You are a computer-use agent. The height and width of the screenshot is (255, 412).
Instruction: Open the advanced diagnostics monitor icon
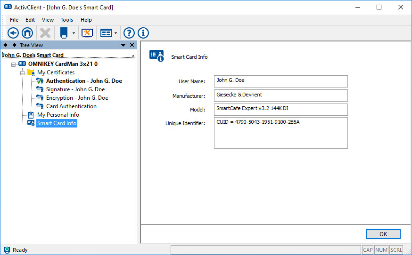click(x=87, y=33)
